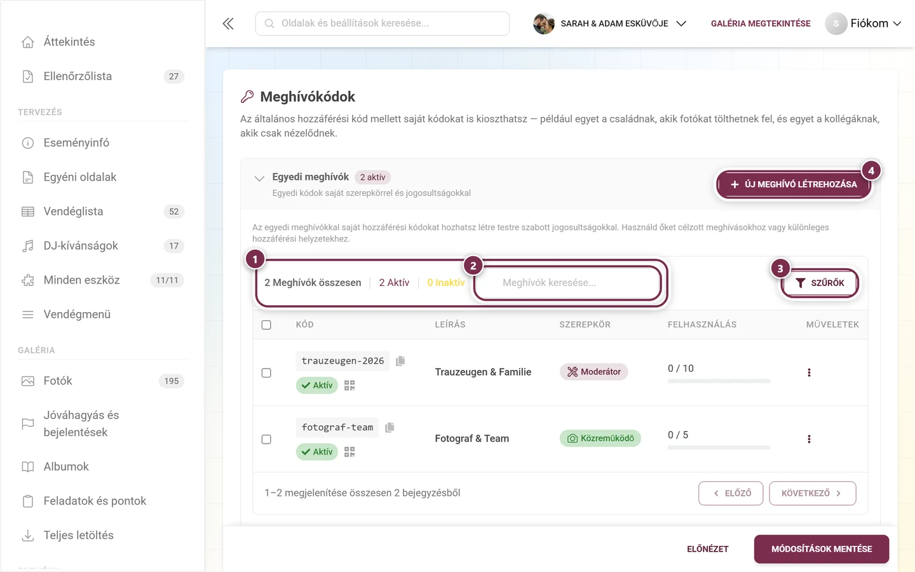Collapse the sidebar with double-chevron icon
This screenshot has height=572, width=915.
228,24
